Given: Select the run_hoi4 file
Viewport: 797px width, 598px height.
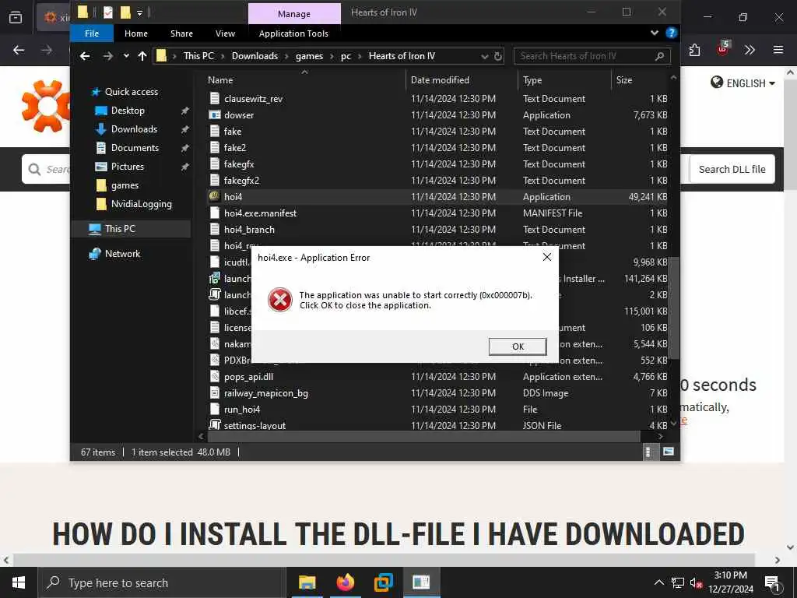Looking at the screenshot, I should coord(242,410).
